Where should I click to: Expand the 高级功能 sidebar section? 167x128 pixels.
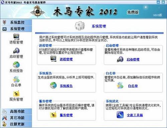pos(16,111)
